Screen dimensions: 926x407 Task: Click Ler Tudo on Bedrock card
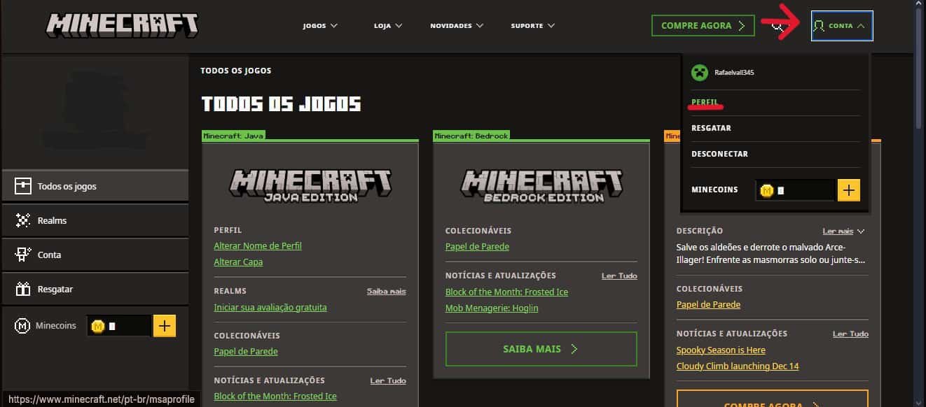pos(619,276)
